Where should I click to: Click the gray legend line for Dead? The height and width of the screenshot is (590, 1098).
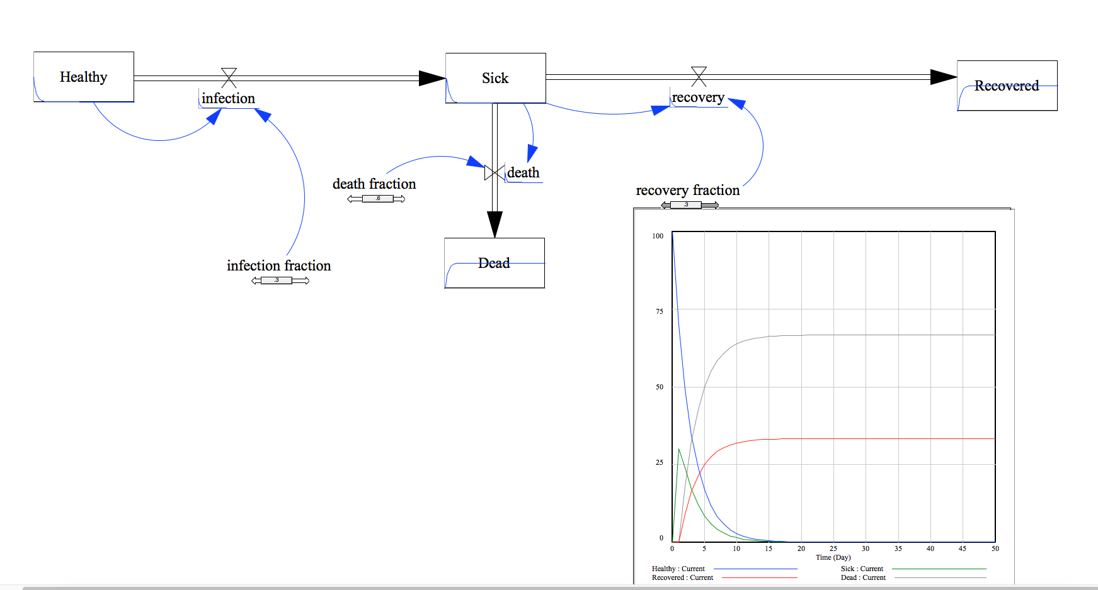click(941, 577)
